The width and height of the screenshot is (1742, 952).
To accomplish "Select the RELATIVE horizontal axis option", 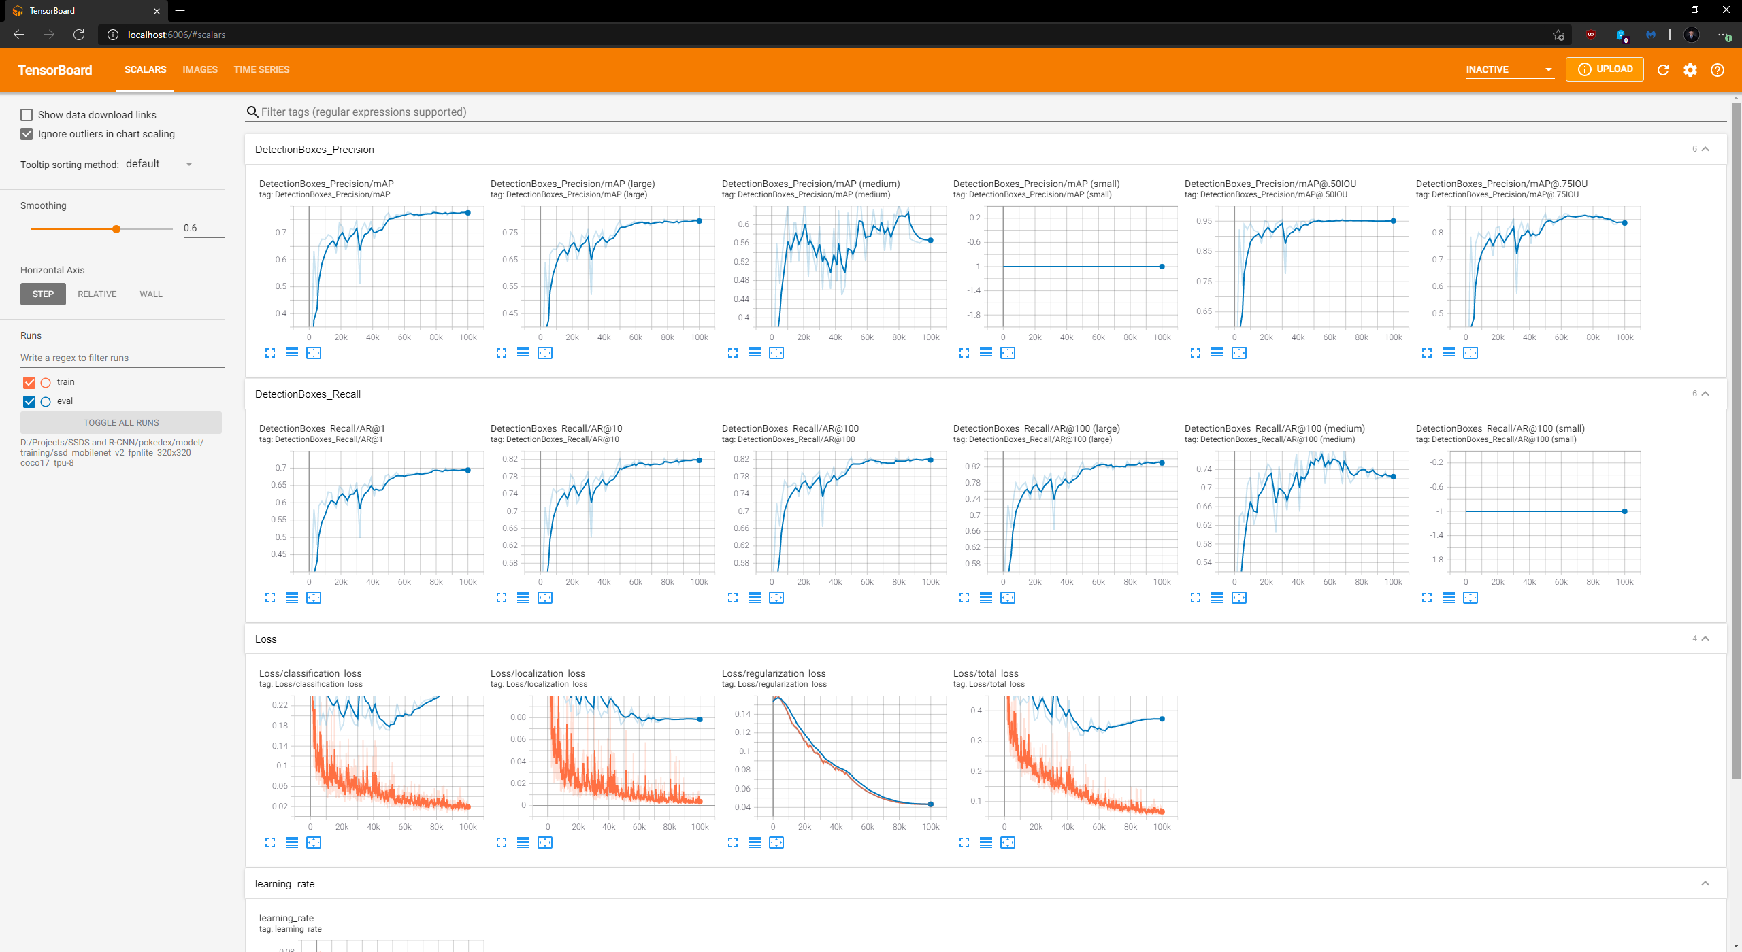I will pyautogui.click(x=97, y=294).
